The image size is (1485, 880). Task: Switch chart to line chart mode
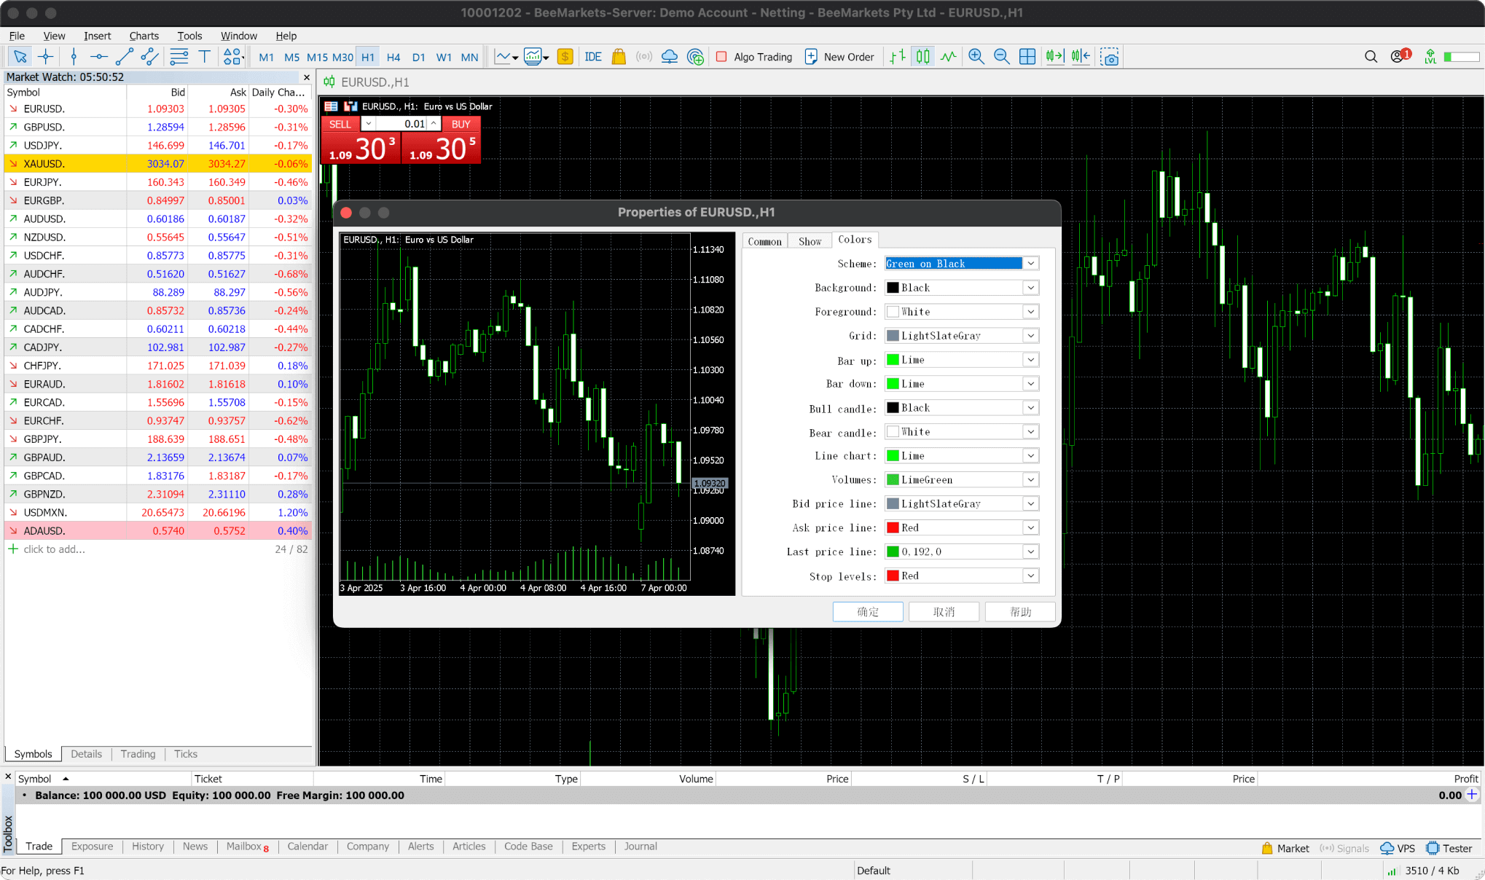pos(948,57)
